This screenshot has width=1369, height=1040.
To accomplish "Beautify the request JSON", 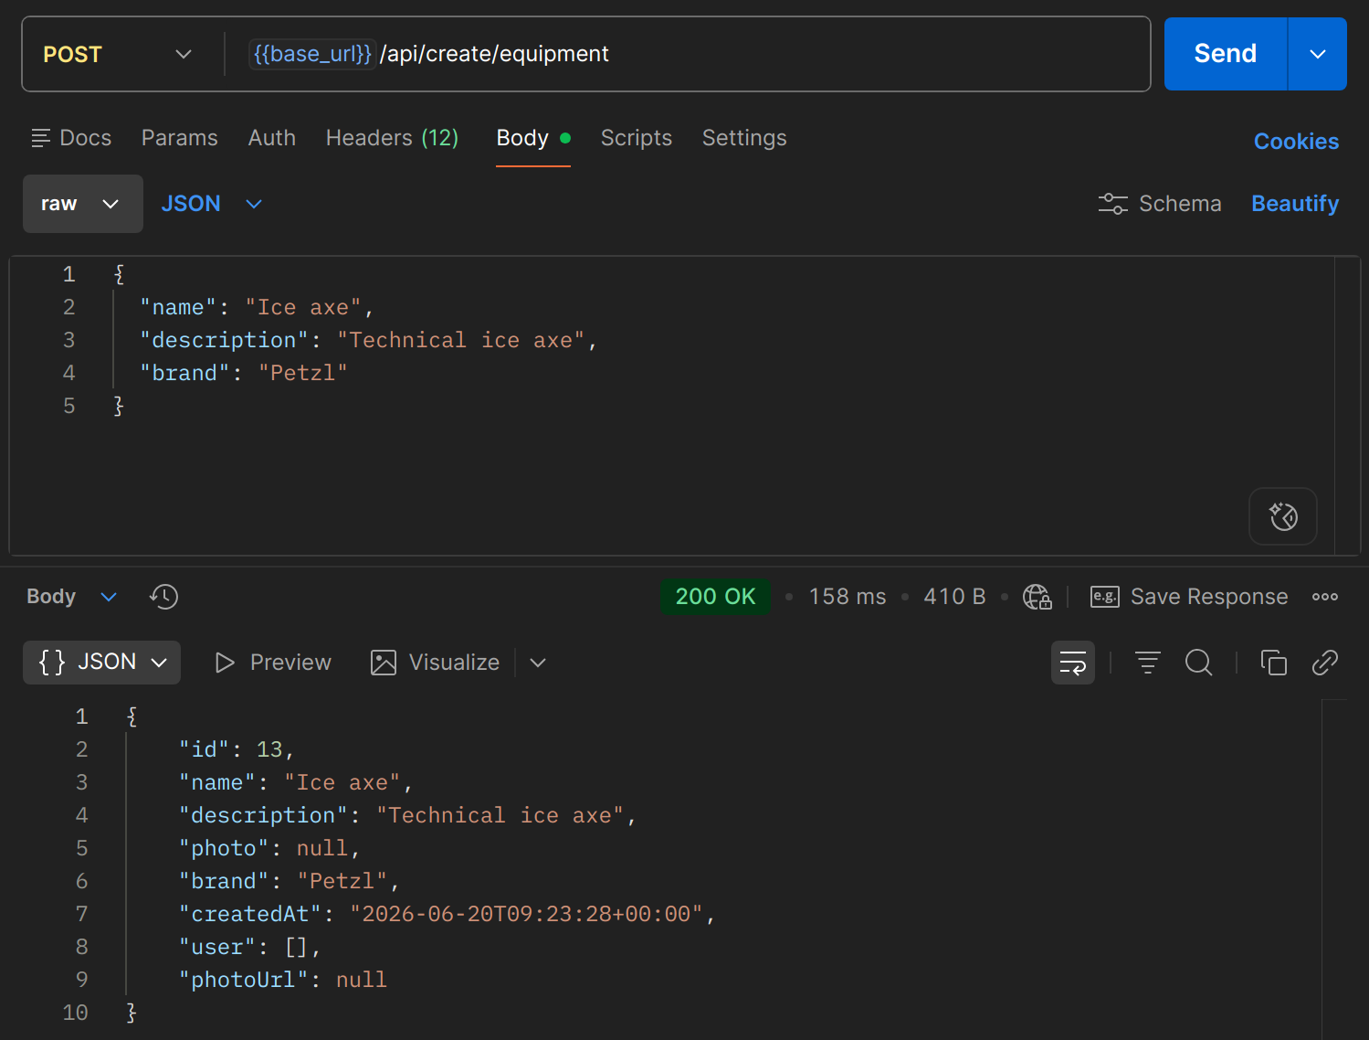I will tap(1295, 204).
